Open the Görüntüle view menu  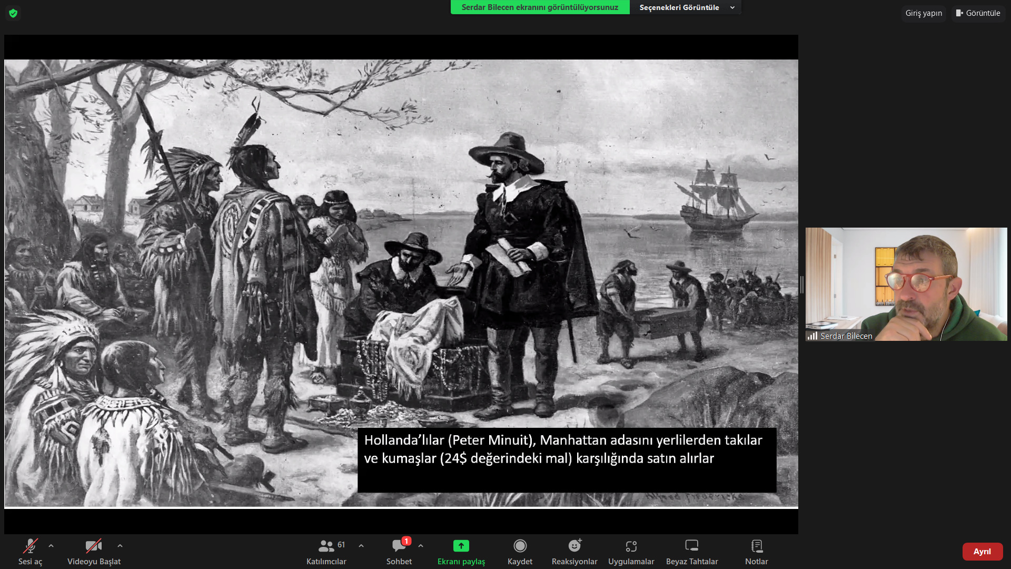point(978,13)
